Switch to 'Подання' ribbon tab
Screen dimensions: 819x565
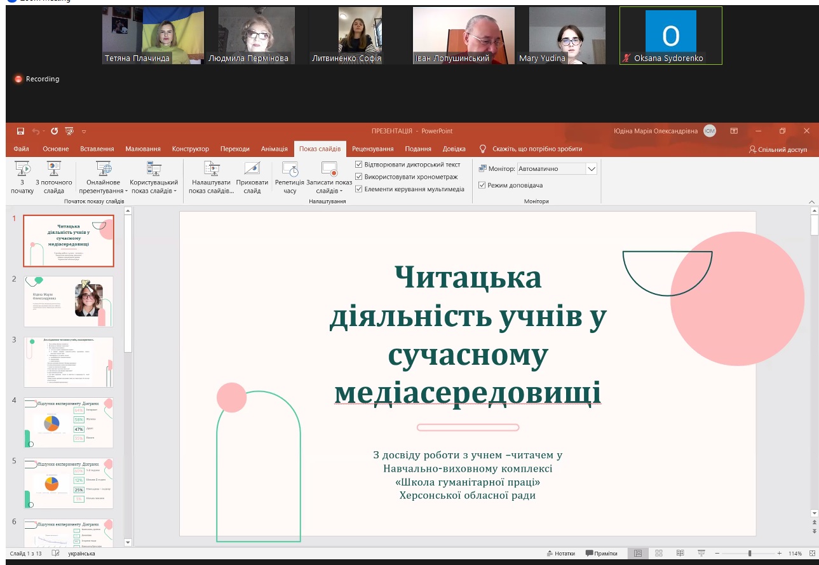418,149
